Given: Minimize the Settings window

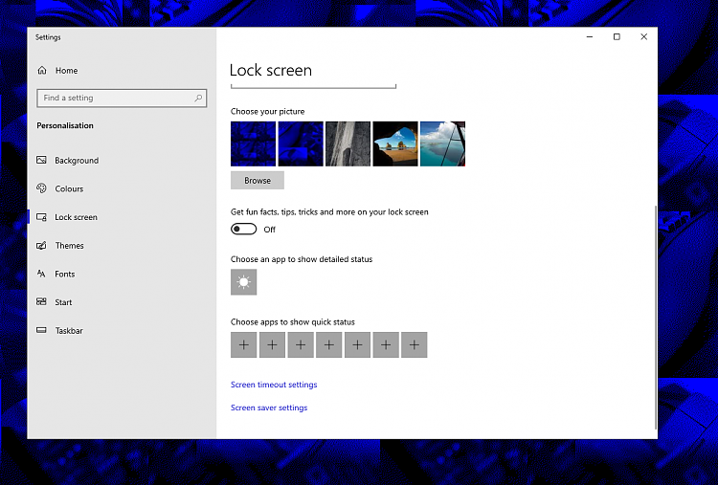Looking at the screenshot, I should [x=590, y=36].
